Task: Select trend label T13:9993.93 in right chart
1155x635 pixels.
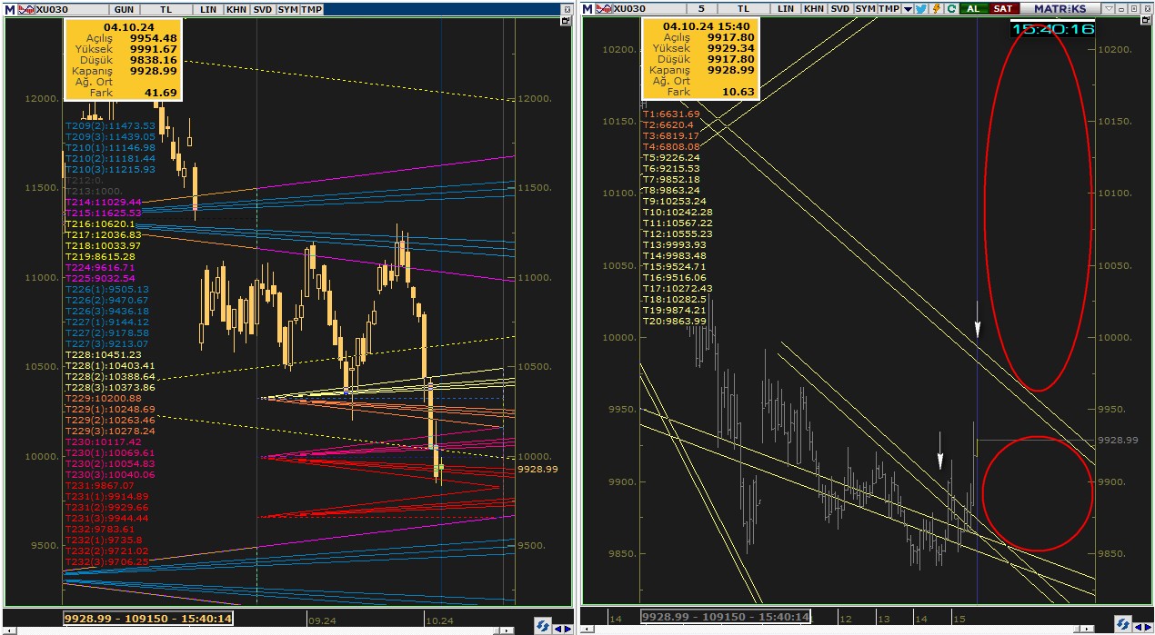Action: (x=674, y=244)
